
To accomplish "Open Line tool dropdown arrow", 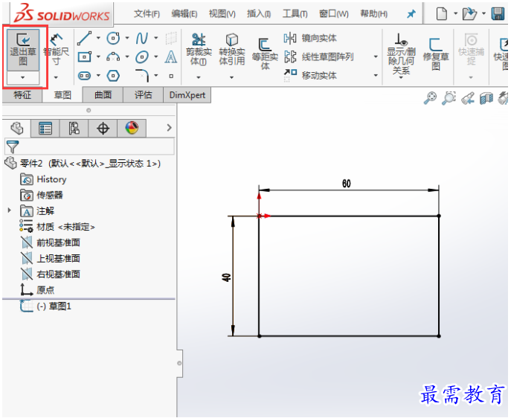I will [x=98, y=38].
